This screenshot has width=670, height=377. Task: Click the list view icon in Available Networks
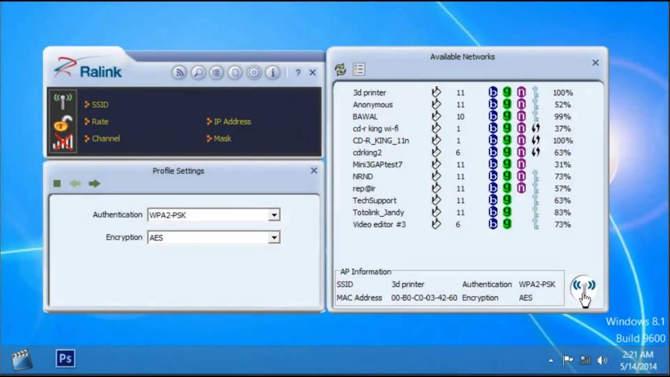click(359, 69)
